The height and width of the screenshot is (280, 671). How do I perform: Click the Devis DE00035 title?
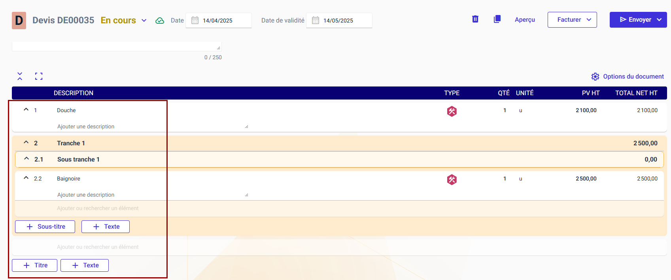pyautogui.click(x=63, y=20)
